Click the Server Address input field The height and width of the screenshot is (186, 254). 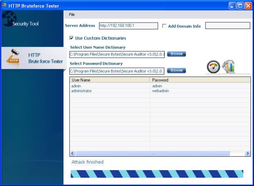(x=129, y=26)
